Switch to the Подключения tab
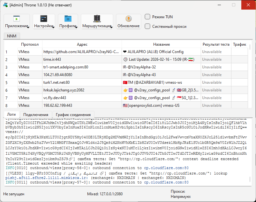The width and height of the screenshot is (256, 202). click(36, 115)
